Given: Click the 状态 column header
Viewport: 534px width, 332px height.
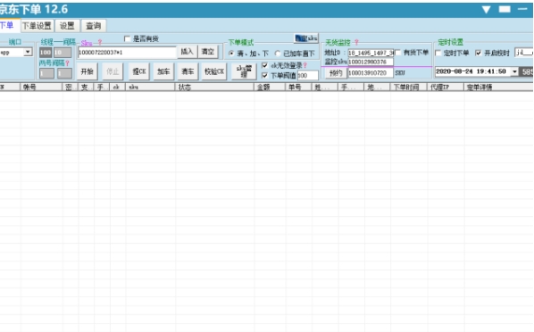Looking at the screenshot, I should click(x=214, y=87).
